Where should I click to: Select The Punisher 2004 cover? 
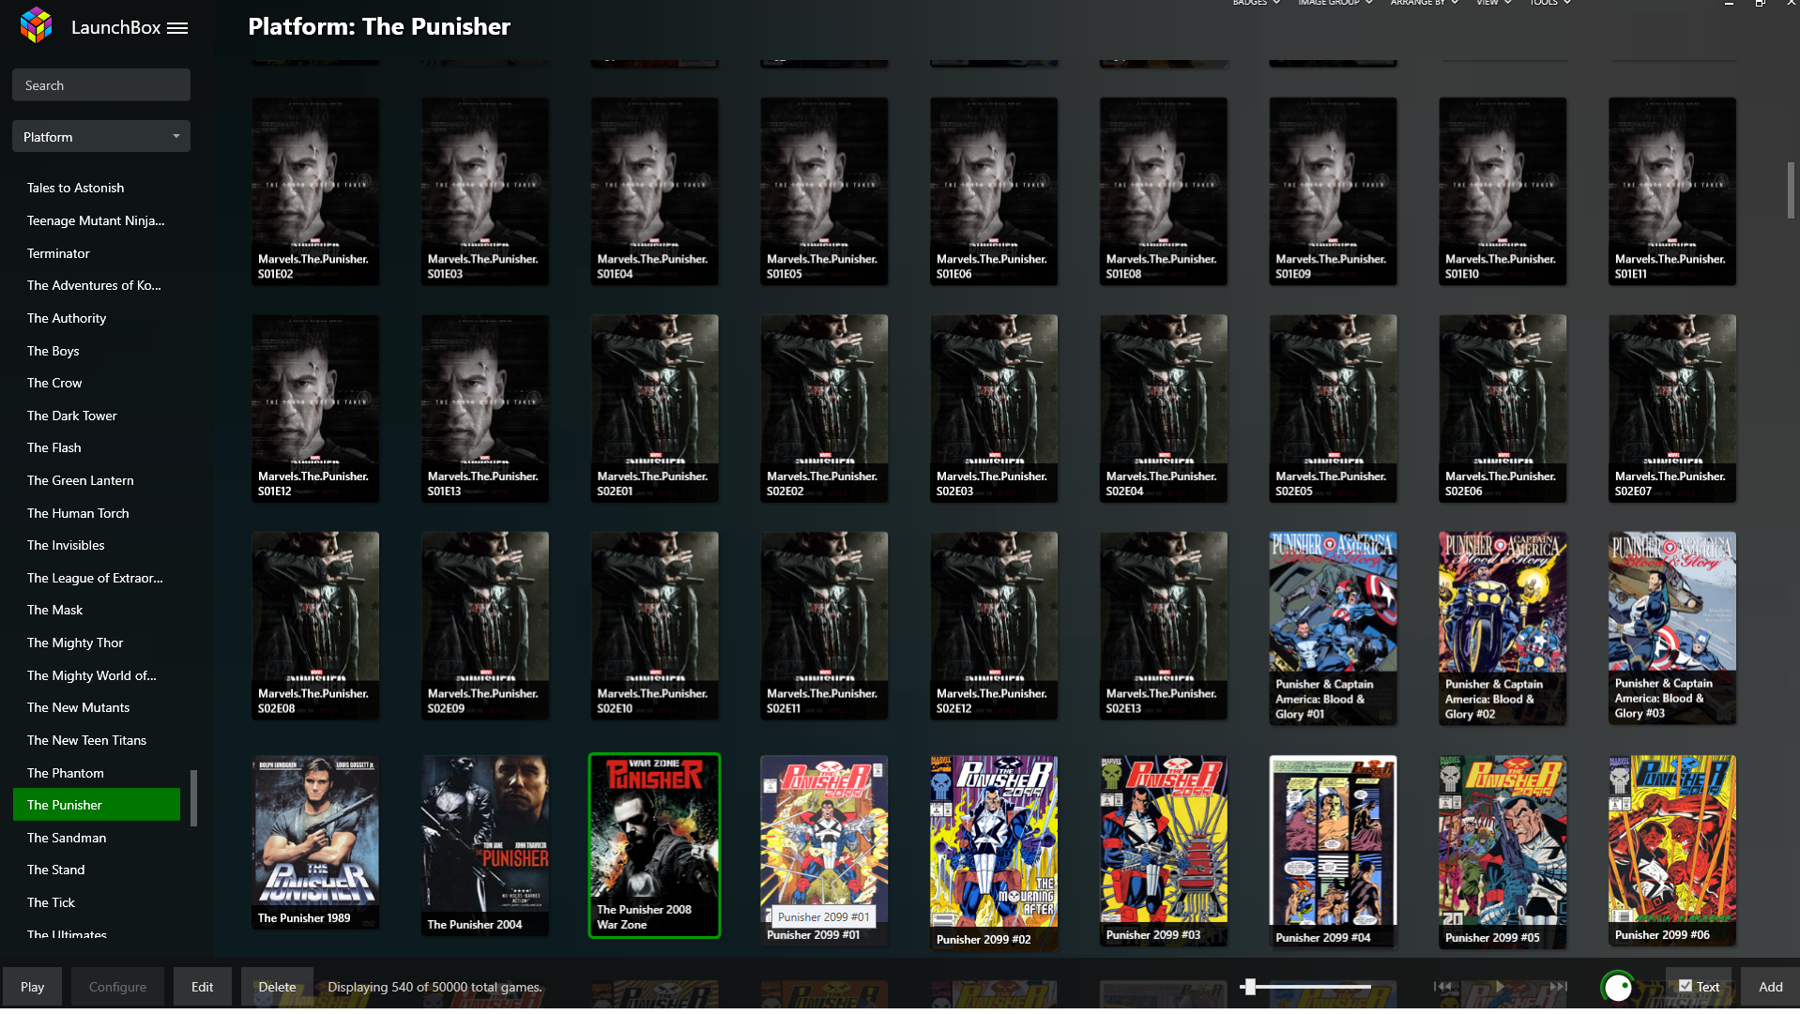485,845
